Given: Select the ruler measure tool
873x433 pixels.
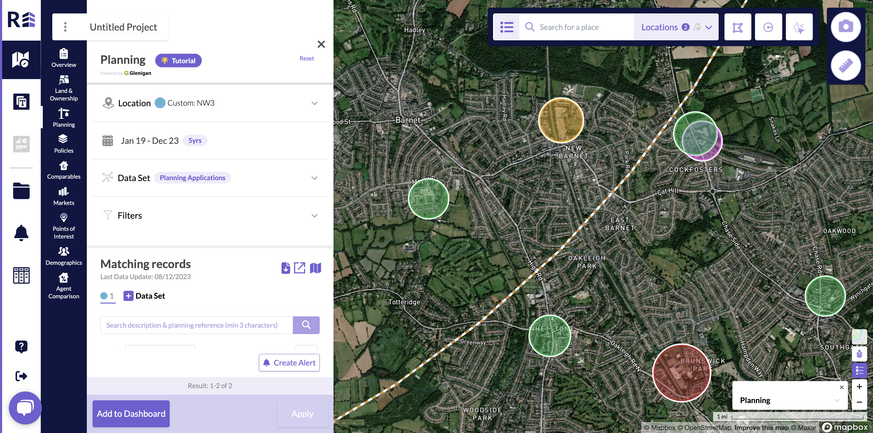Looking at the screenshot, I should 845,66.
